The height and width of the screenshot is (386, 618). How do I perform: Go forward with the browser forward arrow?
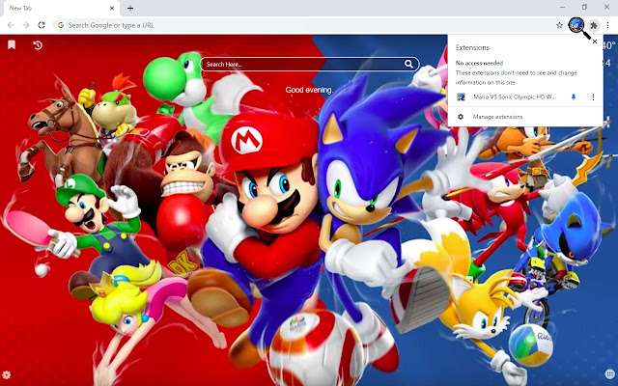26,25
